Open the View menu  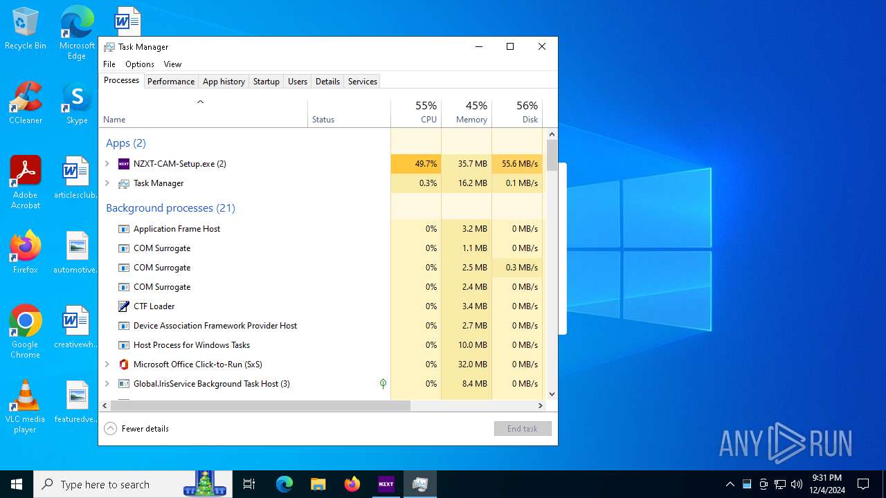172,64
